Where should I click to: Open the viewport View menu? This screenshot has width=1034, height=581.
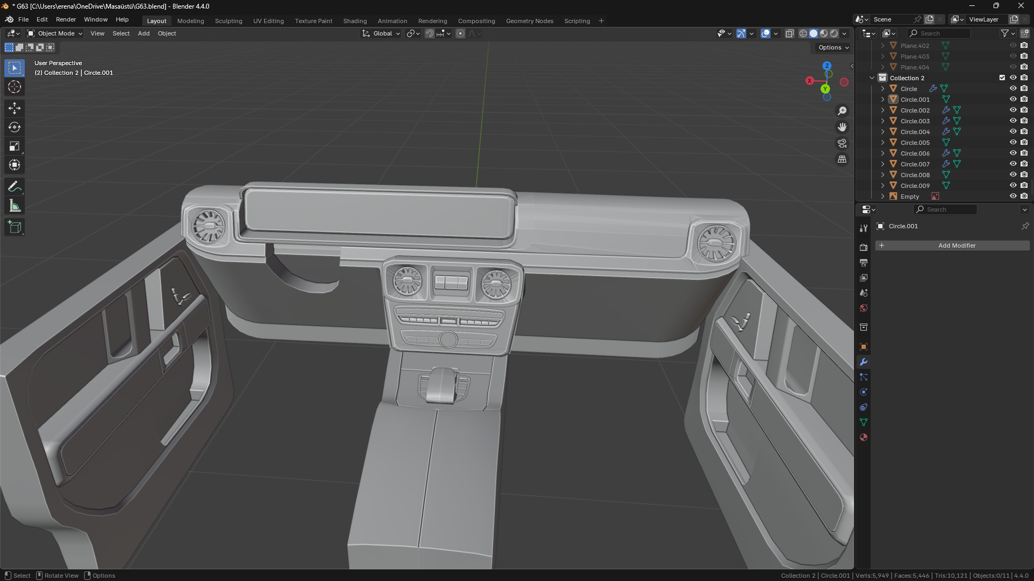(x=97, y=33)
